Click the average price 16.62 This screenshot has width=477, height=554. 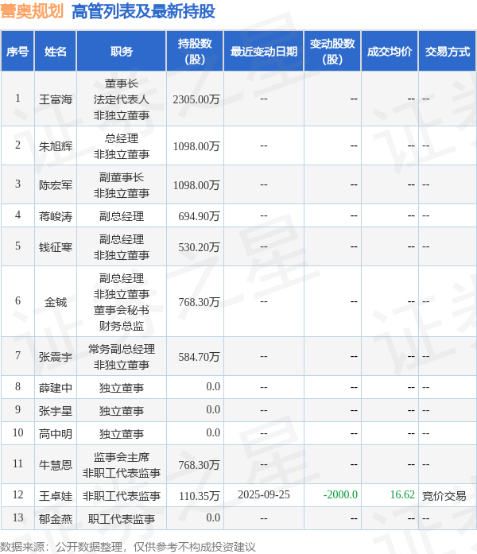[x=402, y=494]
